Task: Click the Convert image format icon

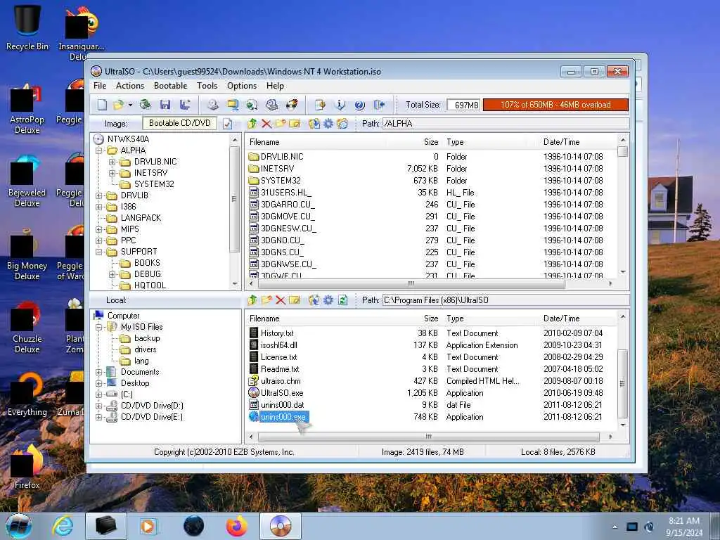Action: point(252,105)
